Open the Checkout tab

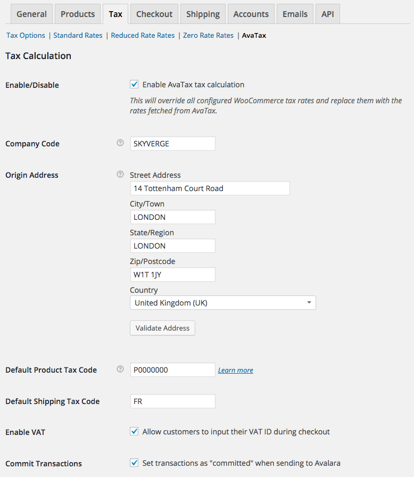[154, 14]
